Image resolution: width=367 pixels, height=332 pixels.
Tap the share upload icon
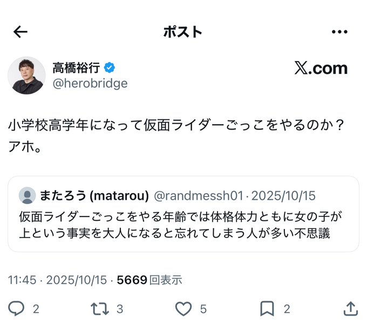350,308
